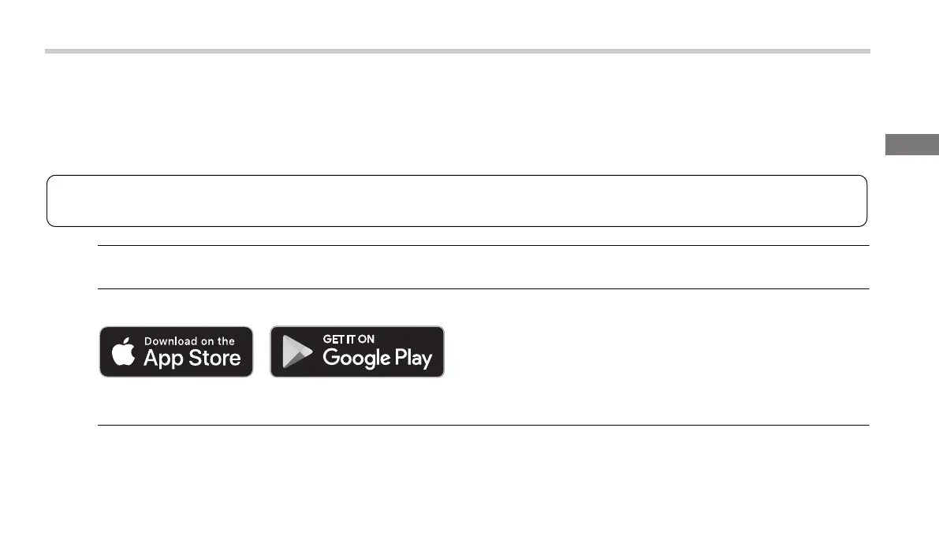This screenshot has width=939, height=558.
Task: Click the "Download on the" small caption
Action: pos(189,341)
